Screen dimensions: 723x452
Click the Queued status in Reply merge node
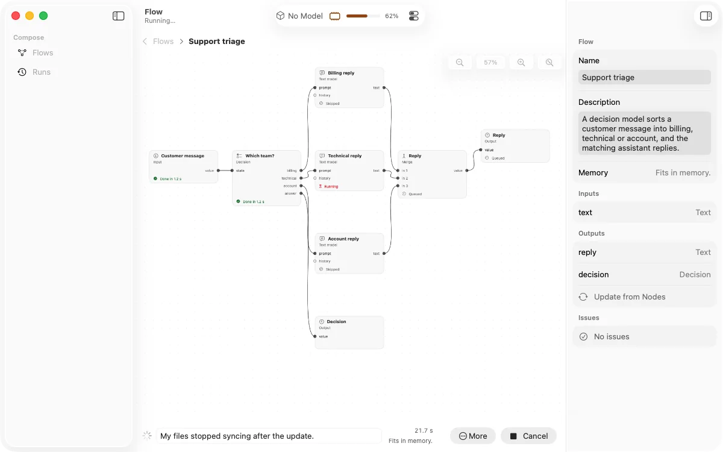coord(413,194)
